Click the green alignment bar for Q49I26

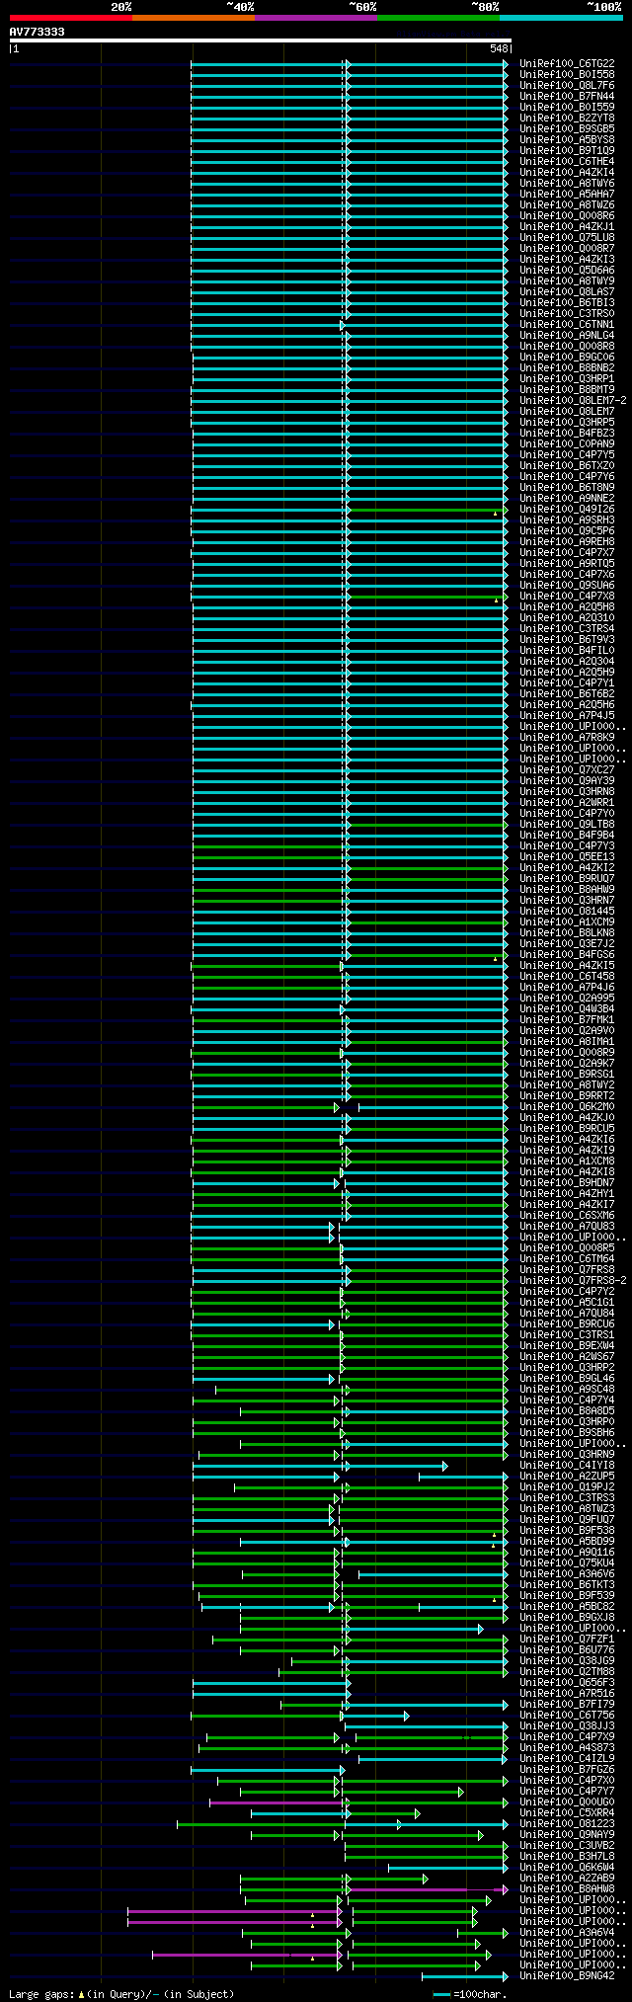[x=427, y=510]
